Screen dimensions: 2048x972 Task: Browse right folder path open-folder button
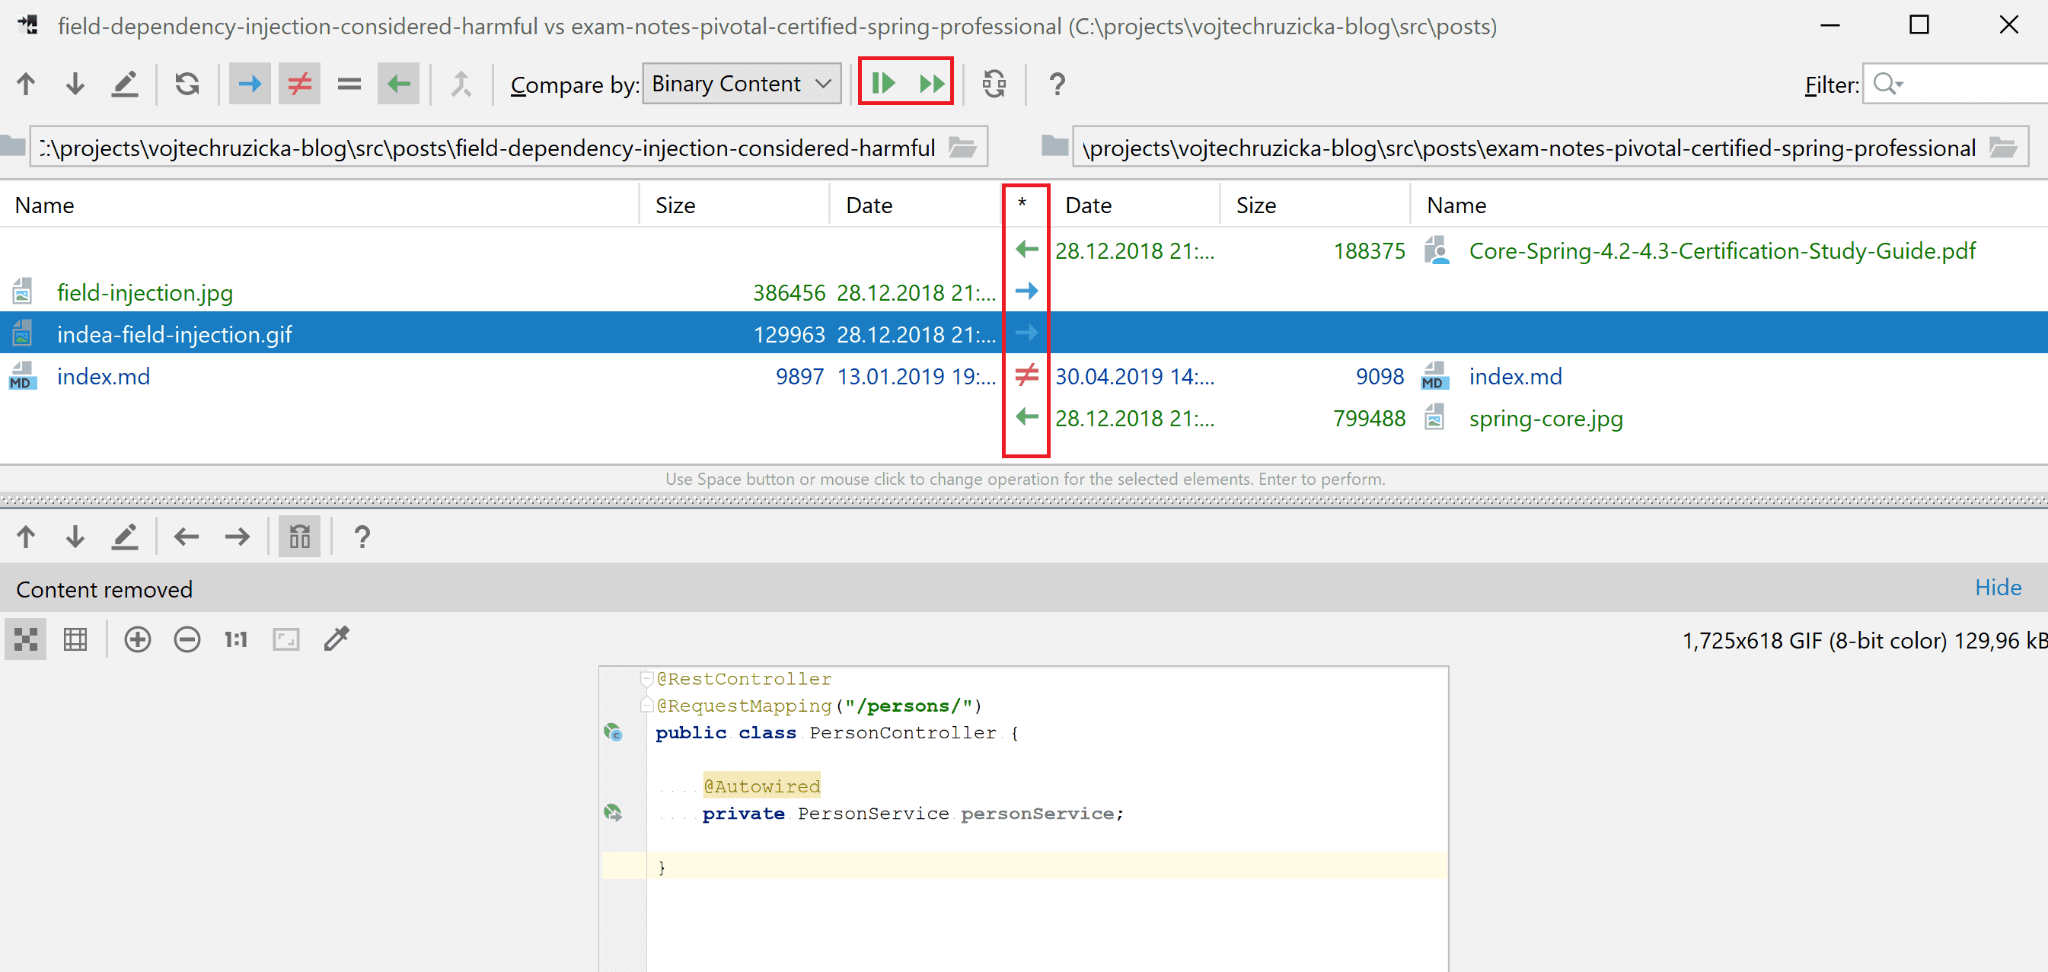(2002, 148)
